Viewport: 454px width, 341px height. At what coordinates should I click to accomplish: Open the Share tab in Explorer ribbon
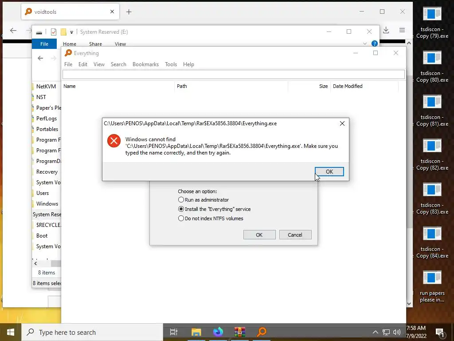(95, 44)
